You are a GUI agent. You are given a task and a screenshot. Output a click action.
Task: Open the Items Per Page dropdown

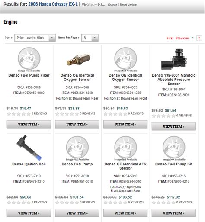pos(90,38)
